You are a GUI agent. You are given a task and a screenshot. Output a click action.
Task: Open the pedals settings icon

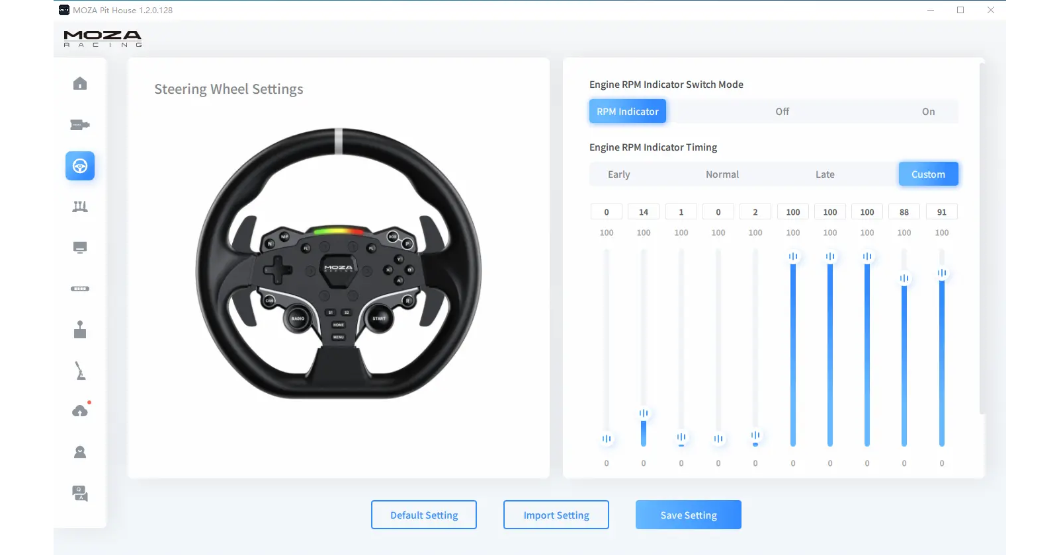(80, 207)
